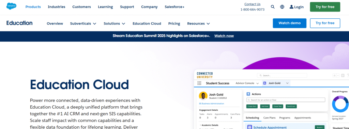The image size is (349, 129).
Task: Click the outlined Try for free button
Action: (x=325, y=23)
